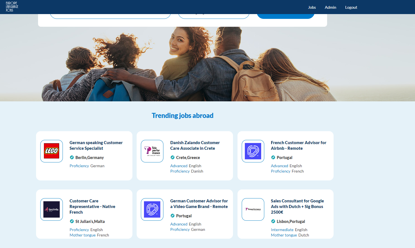
Task: Click the tech4s company logo
Action: click(52, 209)
